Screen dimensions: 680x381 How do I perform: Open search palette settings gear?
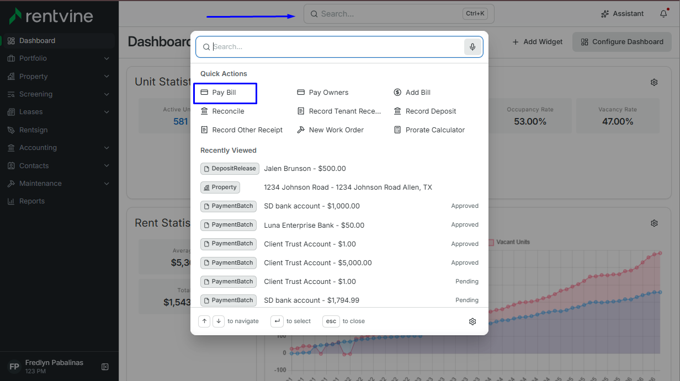tap(472, 321)
